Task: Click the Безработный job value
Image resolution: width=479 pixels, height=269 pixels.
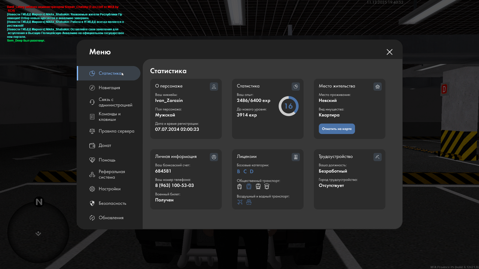Action: (x=333, y=171)
